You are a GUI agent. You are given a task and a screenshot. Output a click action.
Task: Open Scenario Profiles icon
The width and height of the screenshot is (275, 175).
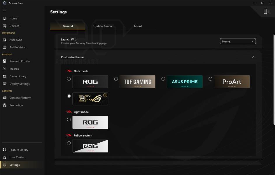tap(5, 61)
